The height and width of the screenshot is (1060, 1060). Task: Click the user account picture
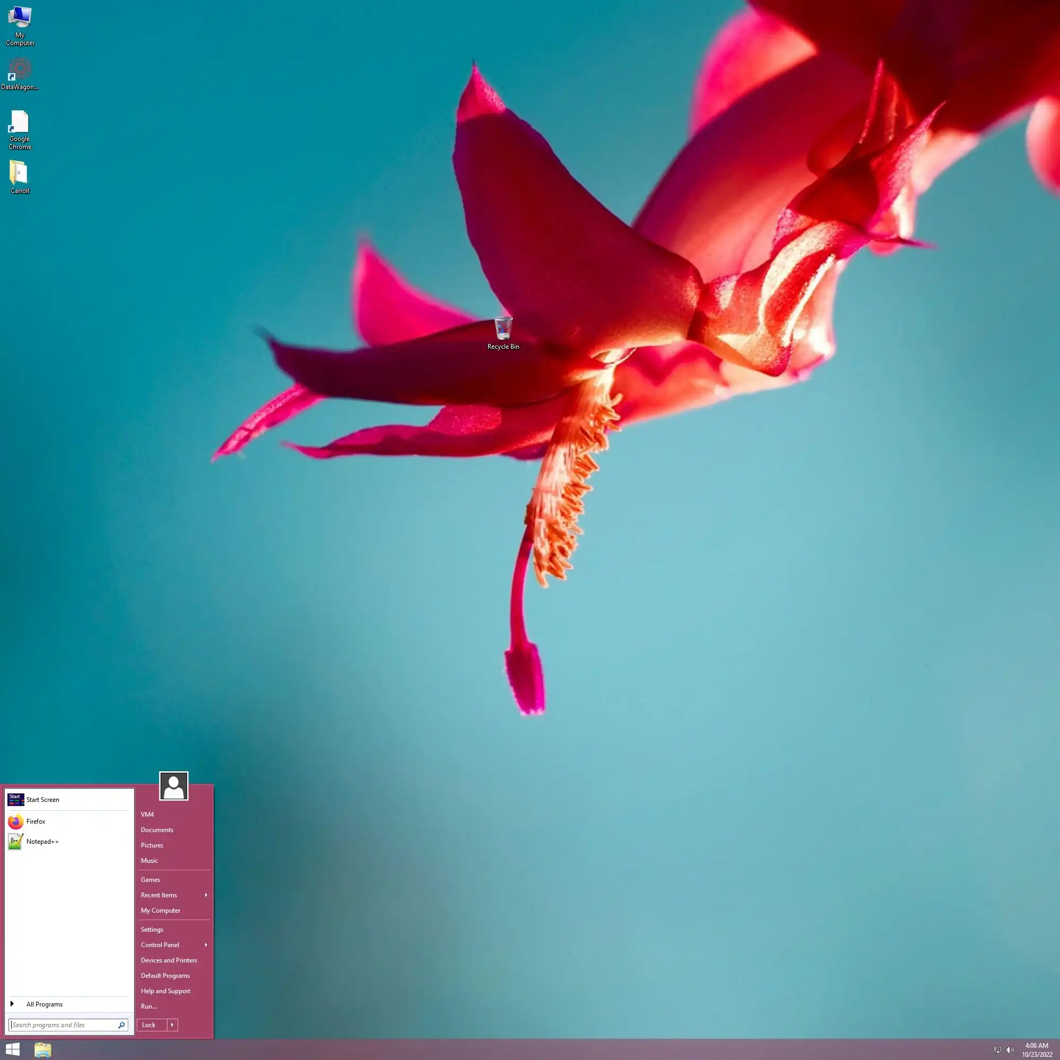(x=173, y=786)
